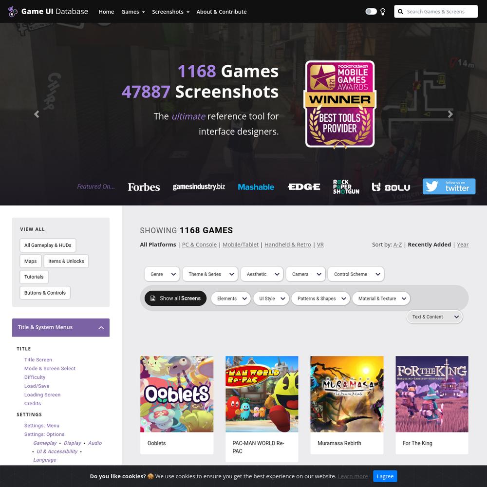Open the Ooblets game thumbnail
This screenshot has width=487, height=487.
177,394
